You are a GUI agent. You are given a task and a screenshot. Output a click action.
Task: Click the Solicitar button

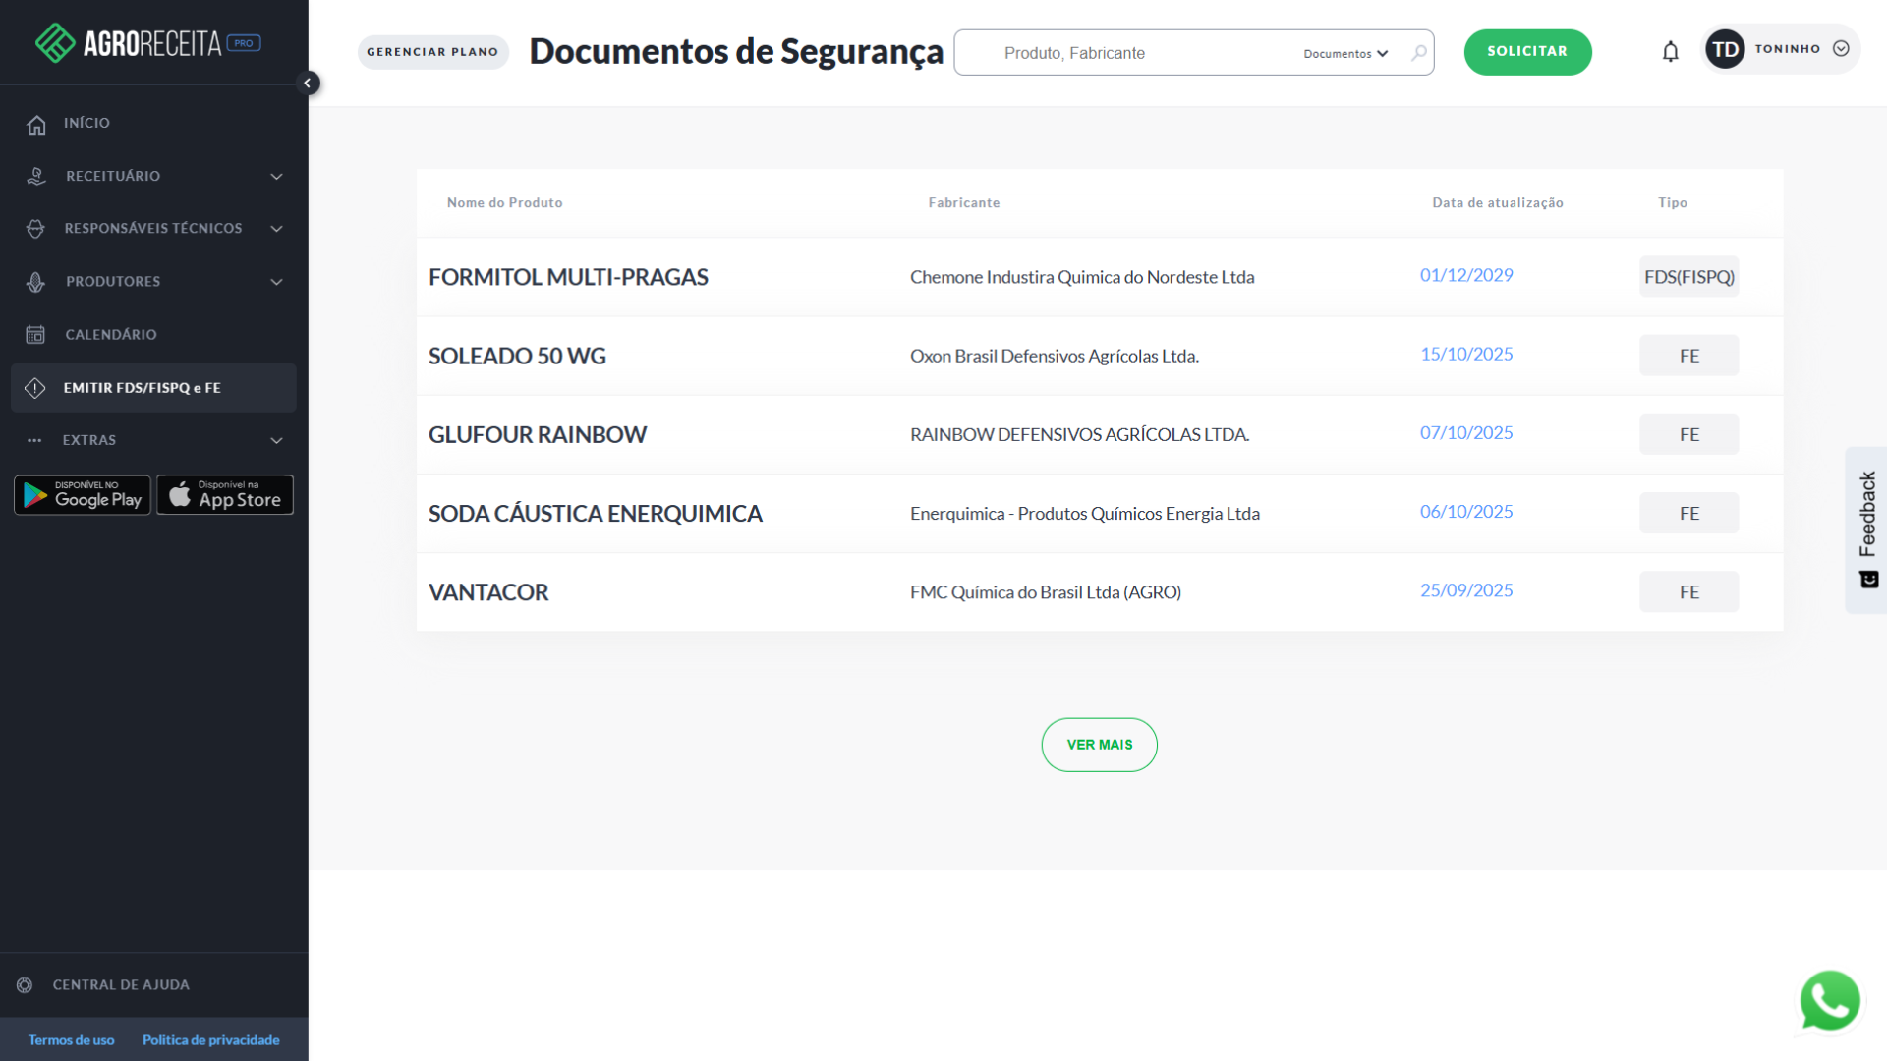click(x=1527, y=51)
